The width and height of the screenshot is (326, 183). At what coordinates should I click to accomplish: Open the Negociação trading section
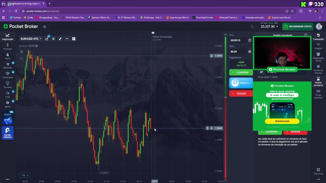click(8, 37)
